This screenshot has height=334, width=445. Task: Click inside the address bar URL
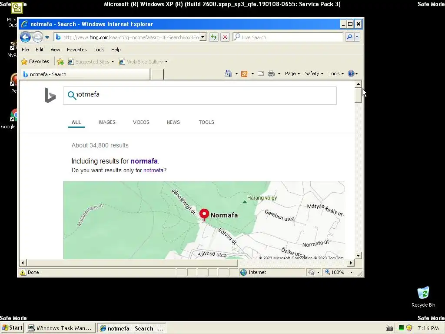coord(130,37)
